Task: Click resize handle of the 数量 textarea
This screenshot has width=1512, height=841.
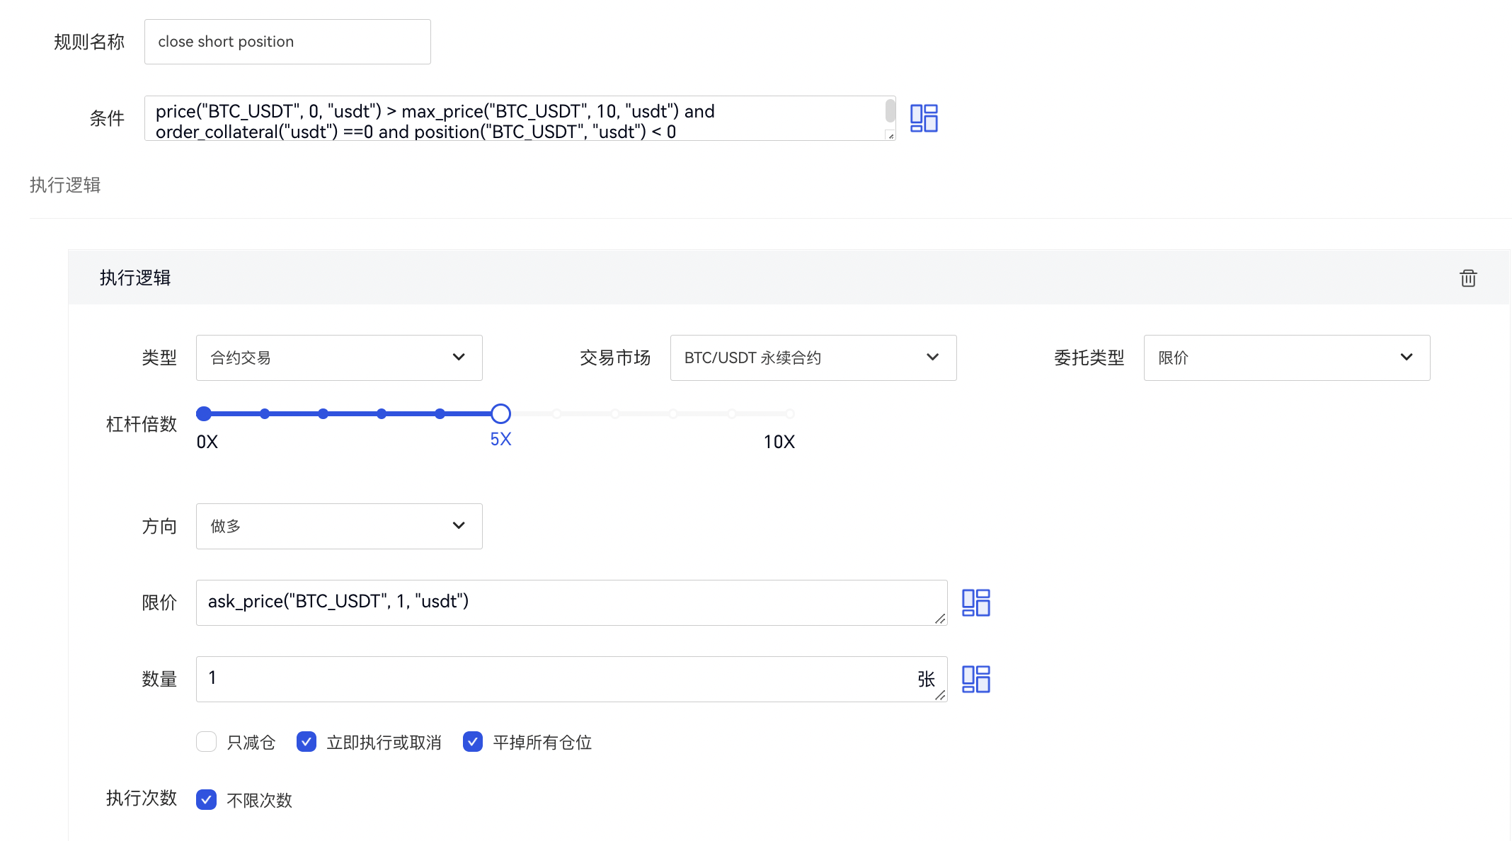Action: coord(940,695)
